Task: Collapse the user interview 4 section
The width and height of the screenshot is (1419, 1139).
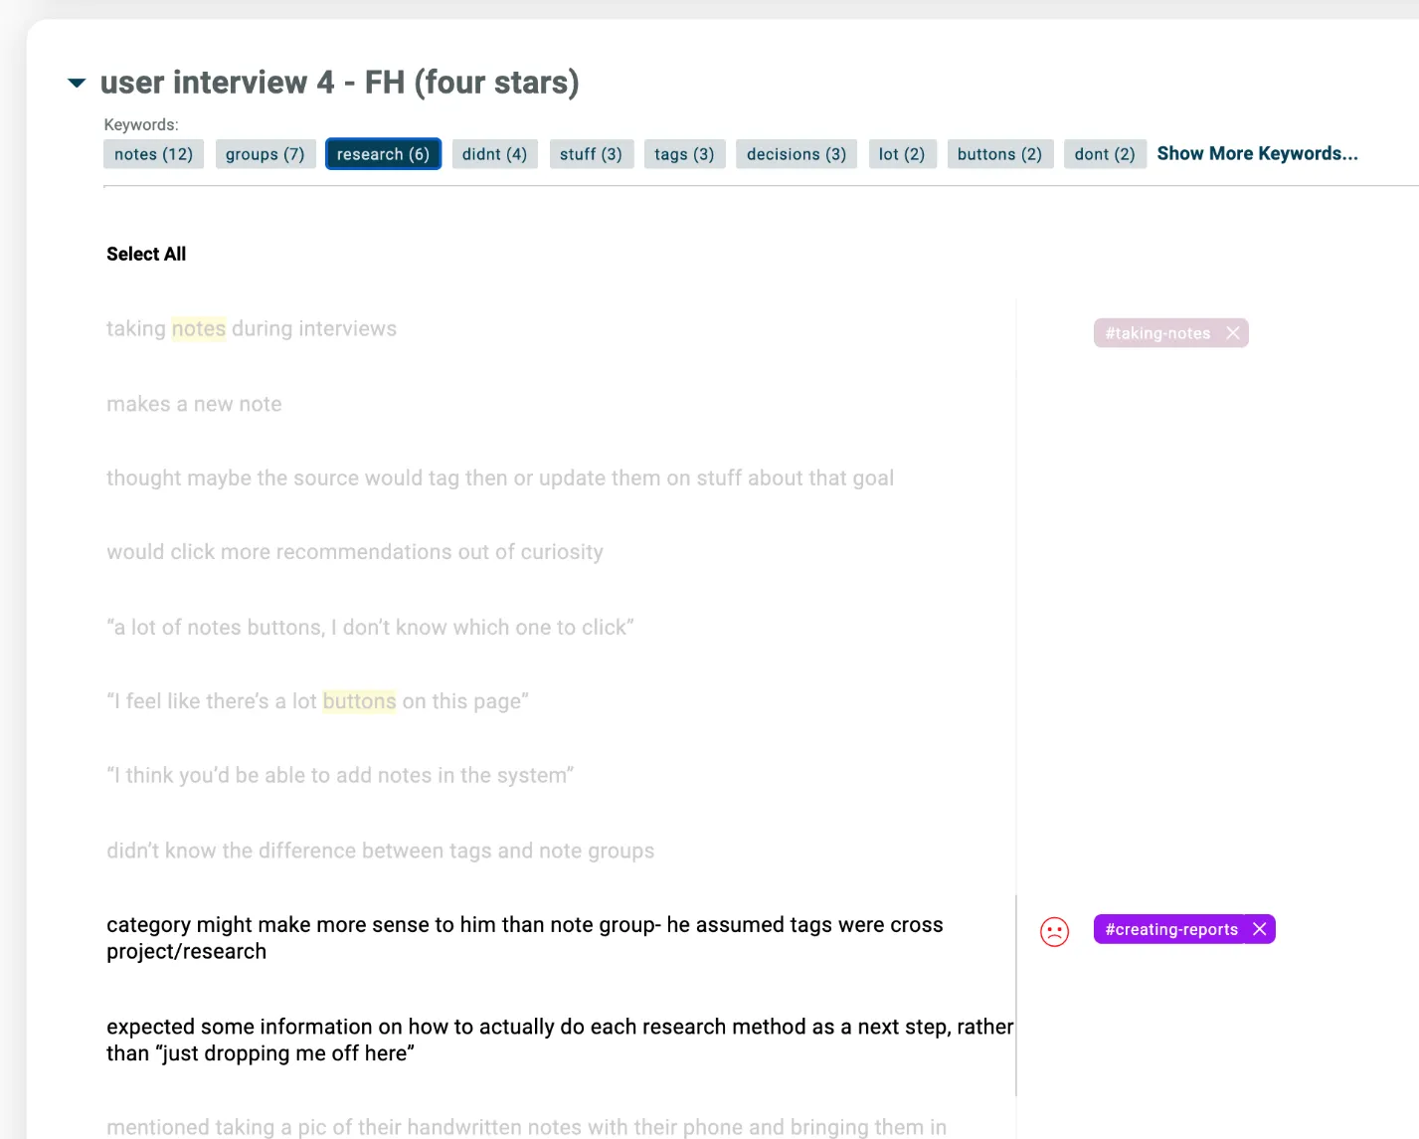Action: point(77,83)
